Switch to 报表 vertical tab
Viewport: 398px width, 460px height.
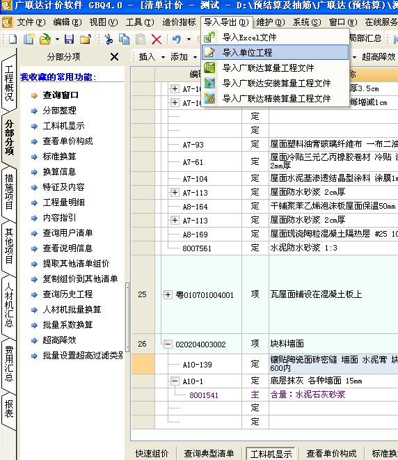point(9,409)
